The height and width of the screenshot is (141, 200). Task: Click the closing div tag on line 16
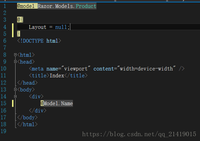[x=38, y=111]
